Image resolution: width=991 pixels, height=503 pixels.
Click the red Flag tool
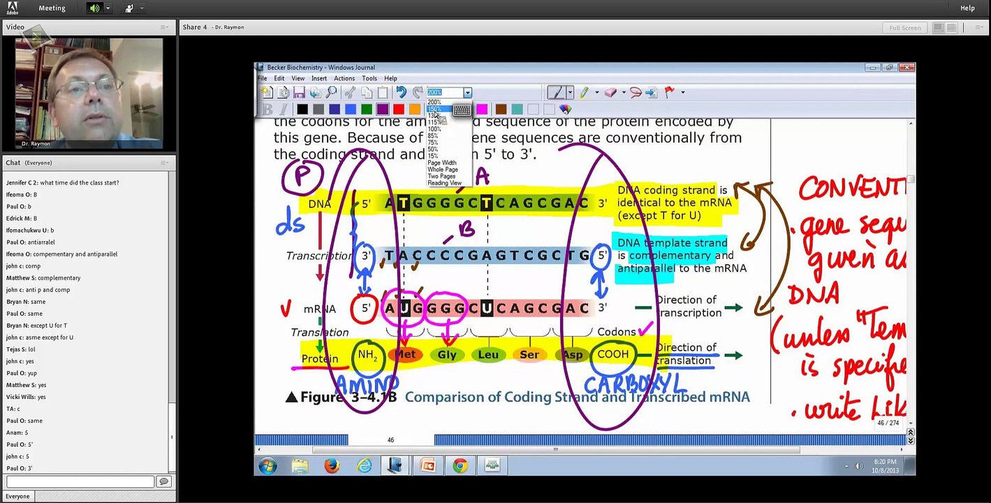point(669,92)
